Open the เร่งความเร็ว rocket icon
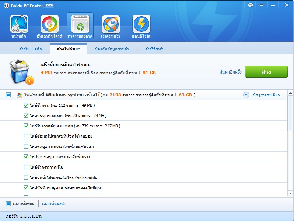The height and width of the screenshot is (222, 294). pos(111,24)
